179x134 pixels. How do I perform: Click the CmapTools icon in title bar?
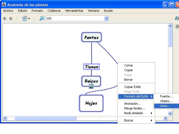(x=4, y=5)
